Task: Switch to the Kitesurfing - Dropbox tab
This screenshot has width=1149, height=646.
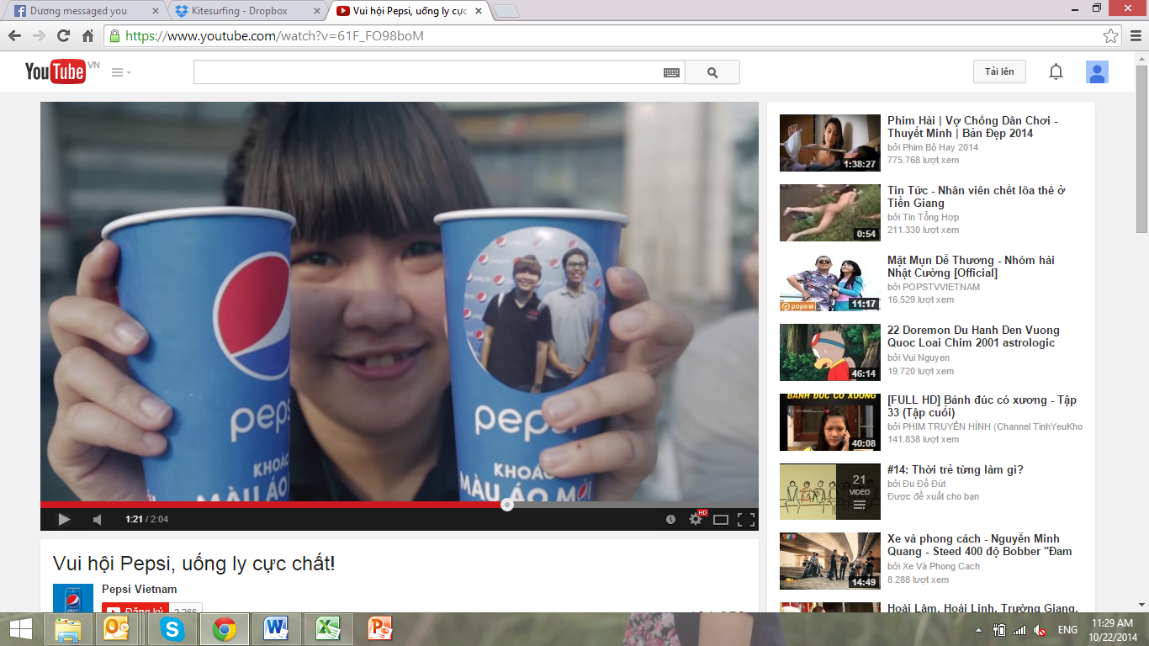Action: (244, 11)
